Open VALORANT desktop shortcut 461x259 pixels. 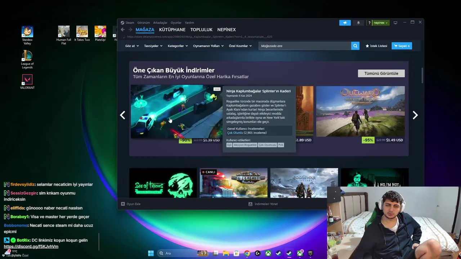point(27,81)
